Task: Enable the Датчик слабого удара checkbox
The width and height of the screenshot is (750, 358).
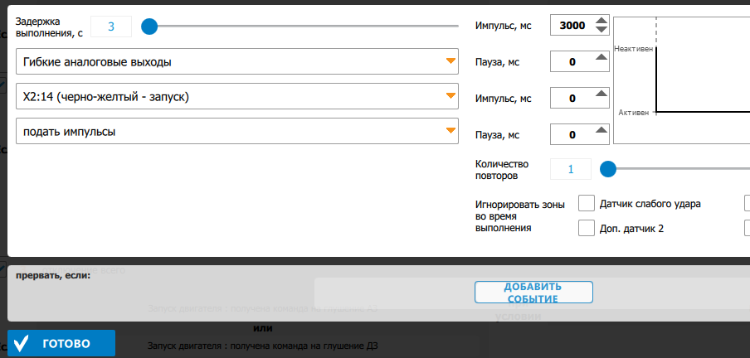Action: point(586,203)
